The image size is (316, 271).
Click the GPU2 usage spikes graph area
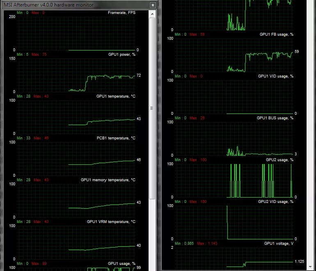click(259, 181)
